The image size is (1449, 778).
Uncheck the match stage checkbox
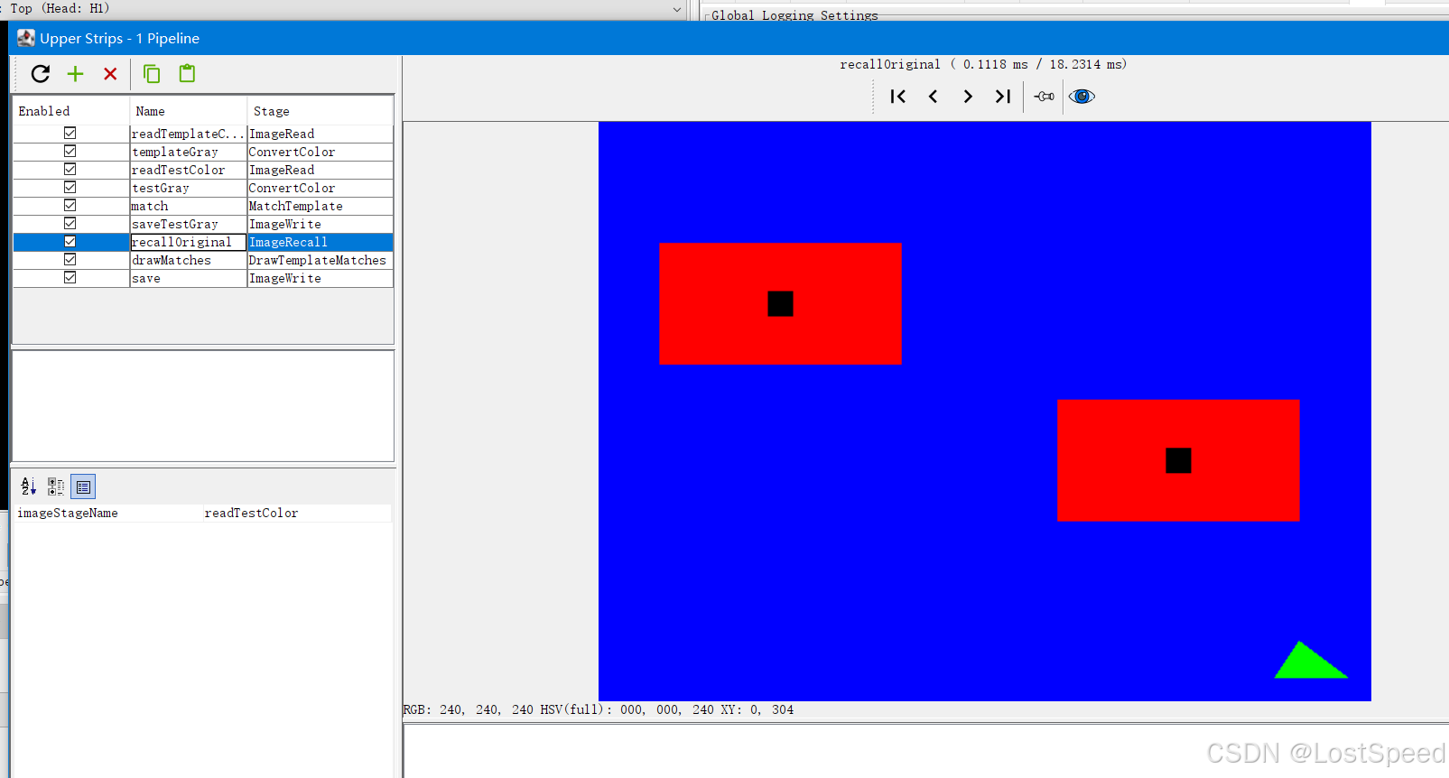point(70,206)
